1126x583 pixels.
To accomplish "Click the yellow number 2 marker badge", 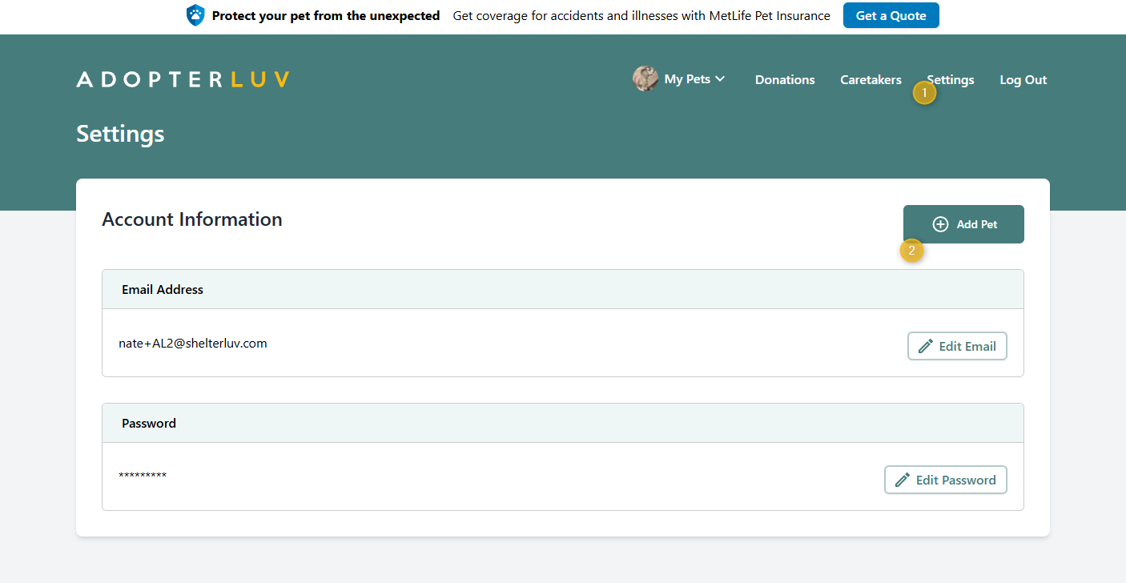I will 911,251.
